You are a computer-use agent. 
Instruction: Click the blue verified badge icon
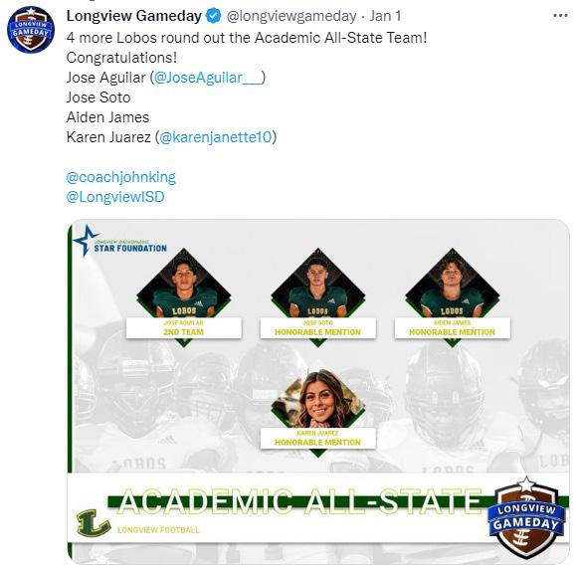point(214,16)
